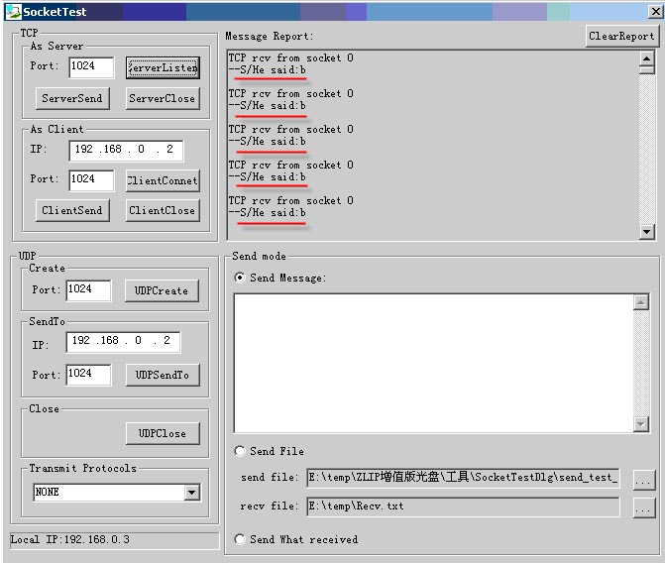Browse for recv file using ellipsis button
This screenshot has width=665, height=563.
(x=643, y=507)
